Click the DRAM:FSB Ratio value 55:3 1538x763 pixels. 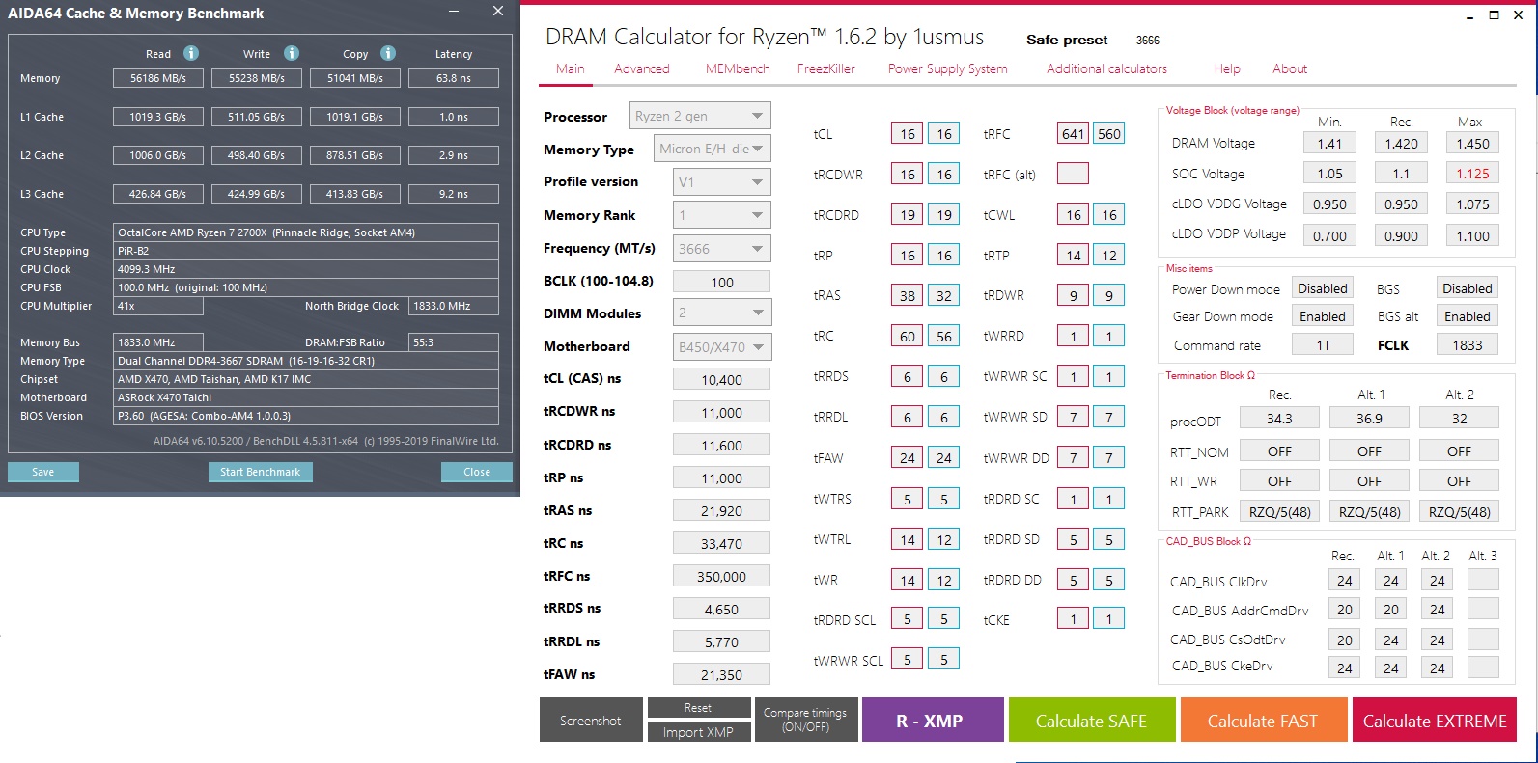click(x=454, y=342)
